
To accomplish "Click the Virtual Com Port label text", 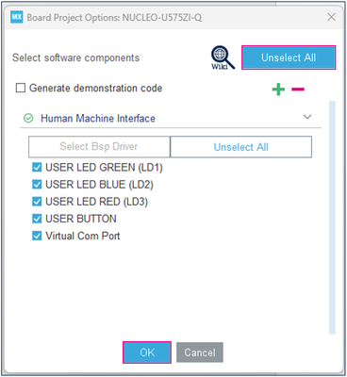I will point(83,236).
